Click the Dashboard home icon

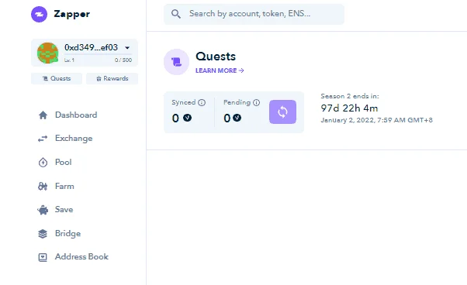point(43,115)
